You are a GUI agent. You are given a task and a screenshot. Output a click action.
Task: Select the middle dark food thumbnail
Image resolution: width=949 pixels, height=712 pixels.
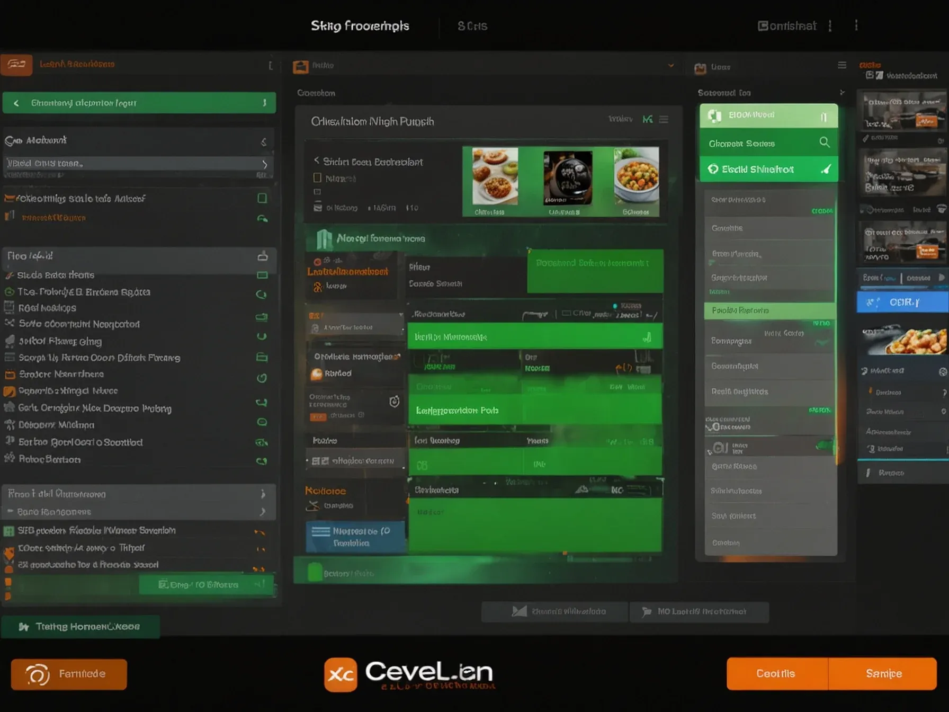click(567, 178)
